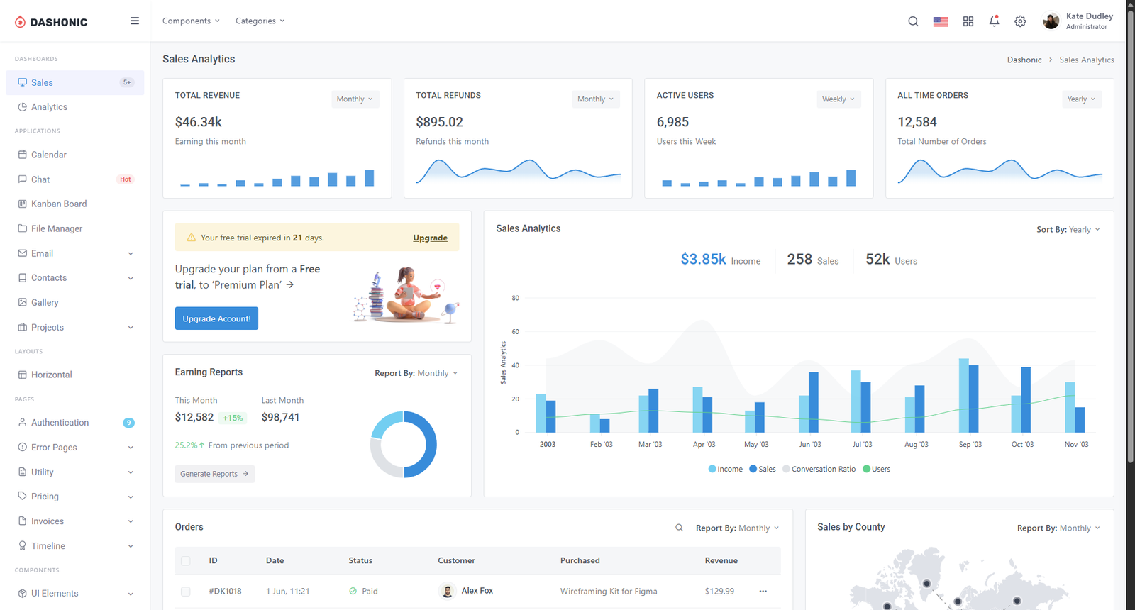1135x610 pixels.
Task: Tick the checkbox for order #DK1018
Action: (186, 591)
